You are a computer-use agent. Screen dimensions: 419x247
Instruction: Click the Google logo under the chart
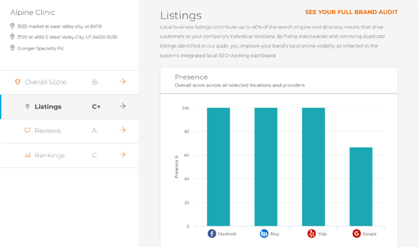tap(356, 233)
